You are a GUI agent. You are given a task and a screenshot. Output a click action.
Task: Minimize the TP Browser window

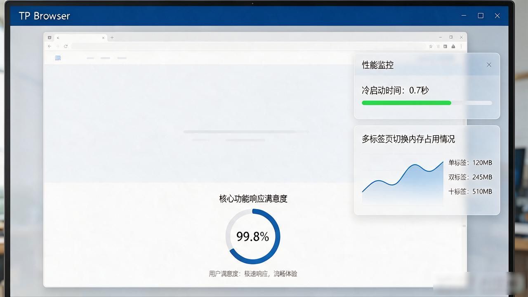click(x=464, y=16)
